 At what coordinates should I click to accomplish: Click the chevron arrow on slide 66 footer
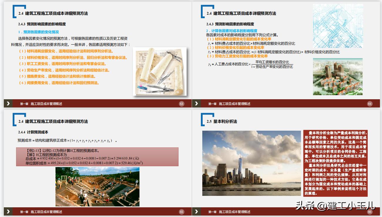pyautogui.click(x=196, y=211)
